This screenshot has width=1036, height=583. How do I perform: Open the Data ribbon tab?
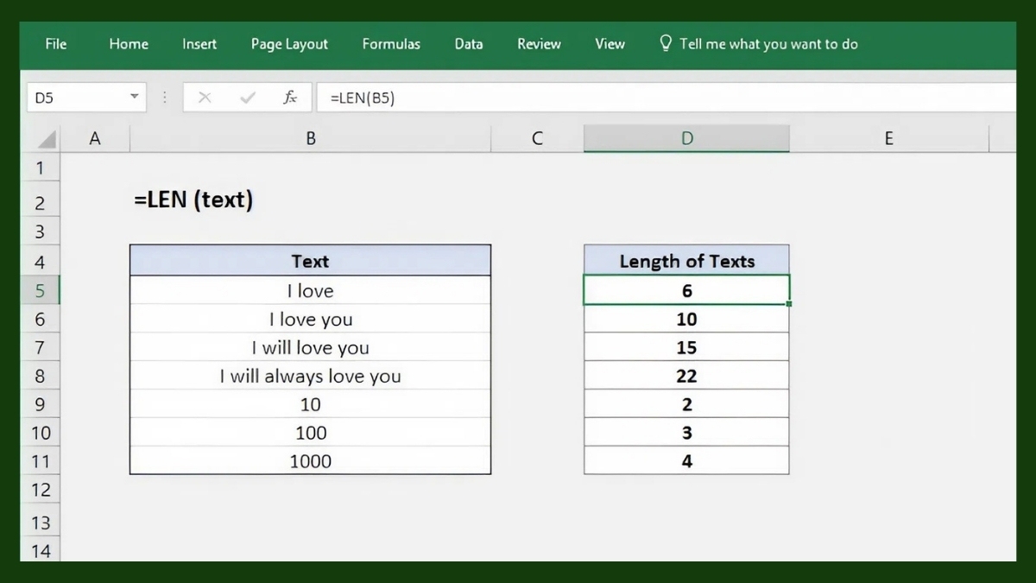pyautogui.click(x=468, y=43)
